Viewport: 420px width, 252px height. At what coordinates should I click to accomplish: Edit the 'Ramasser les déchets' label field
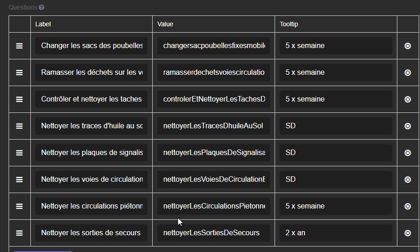(92, 73)
